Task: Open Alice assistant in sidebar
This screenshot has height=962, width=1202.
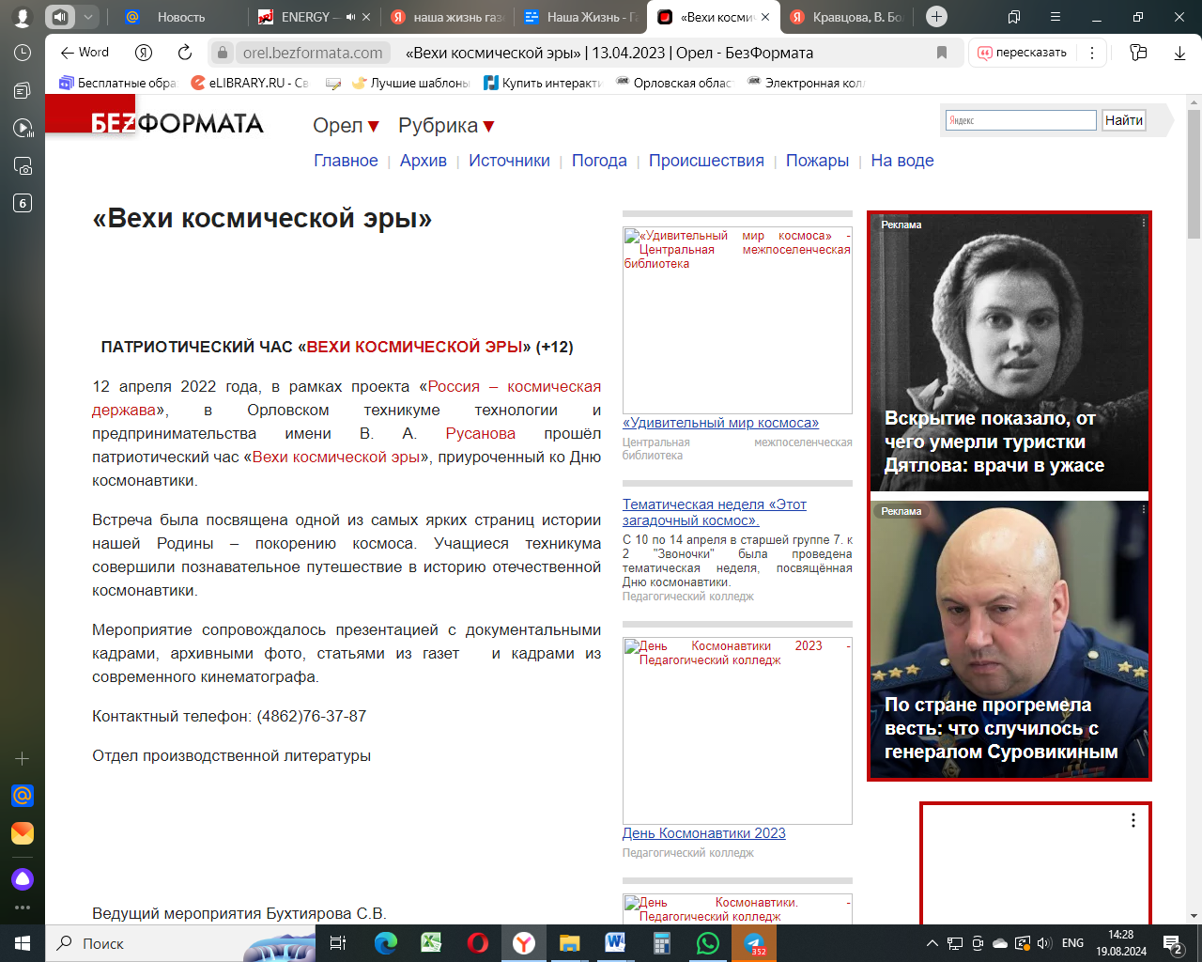Action: pos(23,879)
